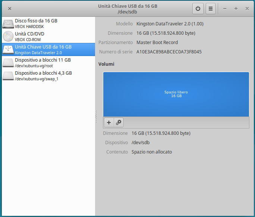Maximize the Disks window
This screenshot has height=217, width=255.
pyautogui.click(x=236, y=9)
